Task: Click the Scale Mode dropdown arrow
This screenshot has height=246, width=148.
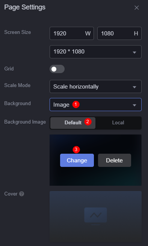Action: click(134, 87)
